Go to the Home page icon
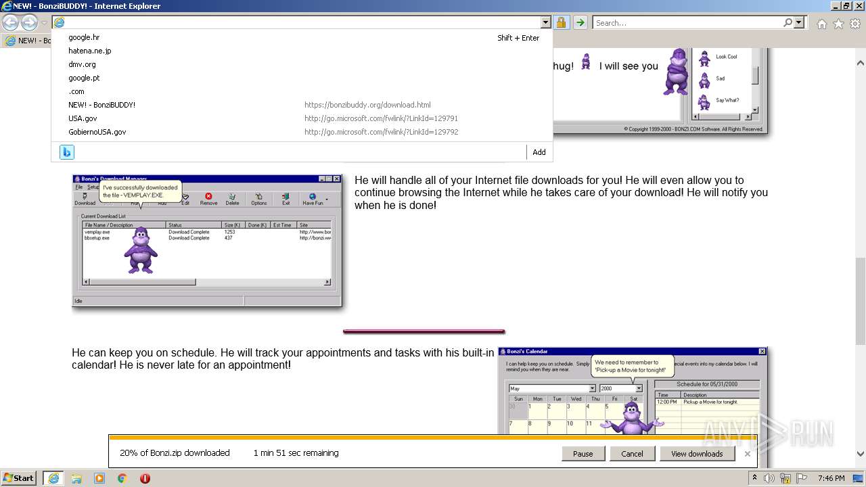The height and width of the screenshot is (487, 866). tap(821, 24)
